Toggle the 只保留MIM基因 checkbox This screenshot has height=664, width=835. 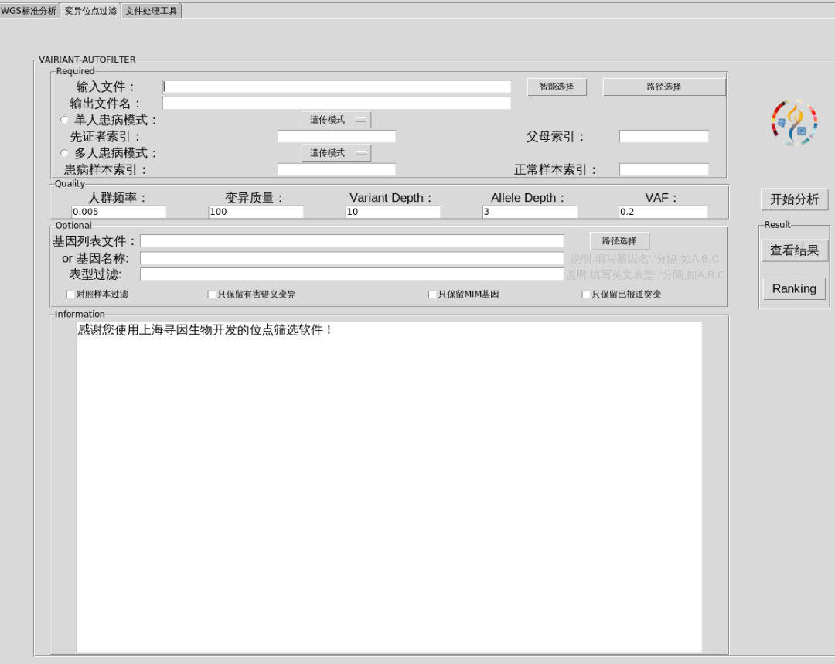tap(433, 295)
